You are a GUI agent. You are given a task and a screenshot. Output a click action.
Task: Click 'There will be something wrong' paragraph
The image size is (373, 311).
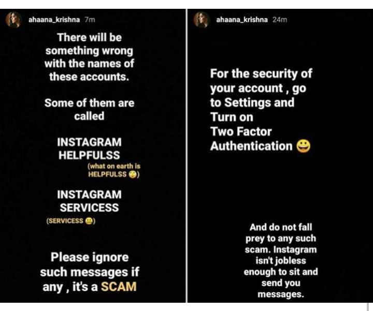(89, 57)
